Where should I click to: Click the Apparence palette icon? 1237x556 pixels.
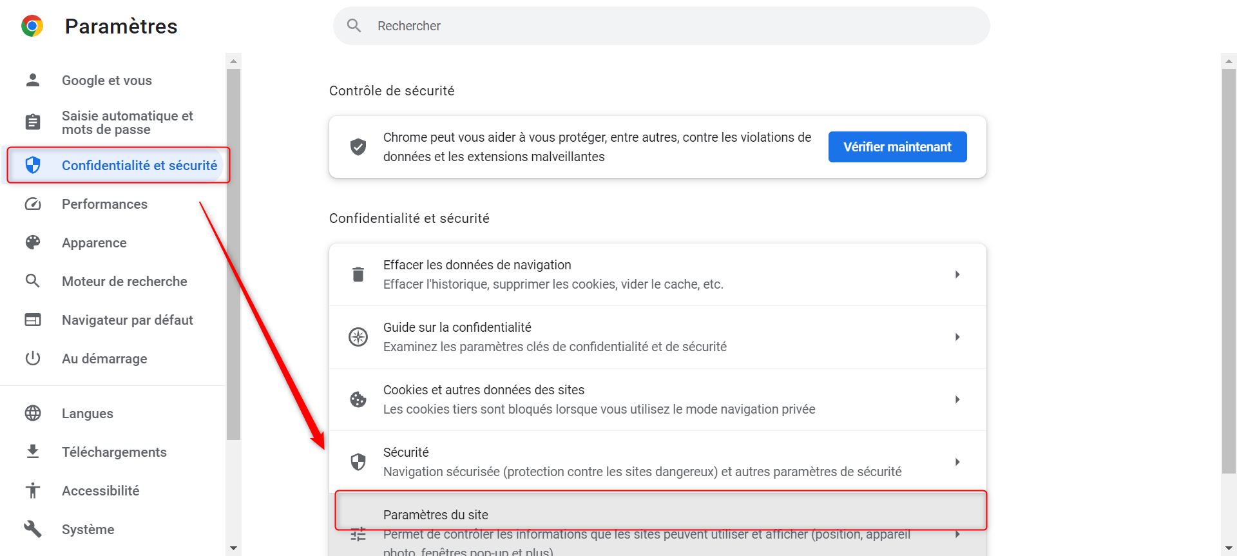click(33, 243)
